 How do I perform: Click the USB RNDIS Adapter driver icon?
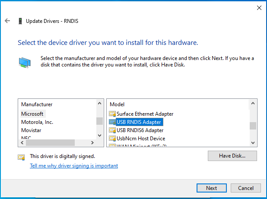[112, 122]
